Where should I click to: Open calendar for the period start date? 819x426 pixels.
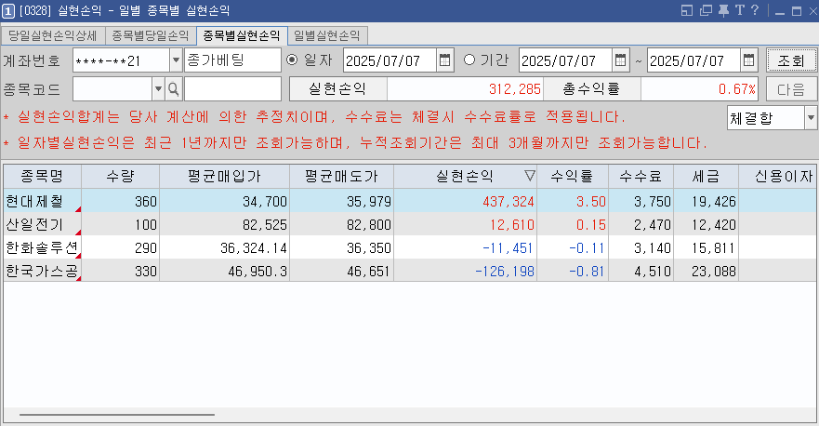621,60
